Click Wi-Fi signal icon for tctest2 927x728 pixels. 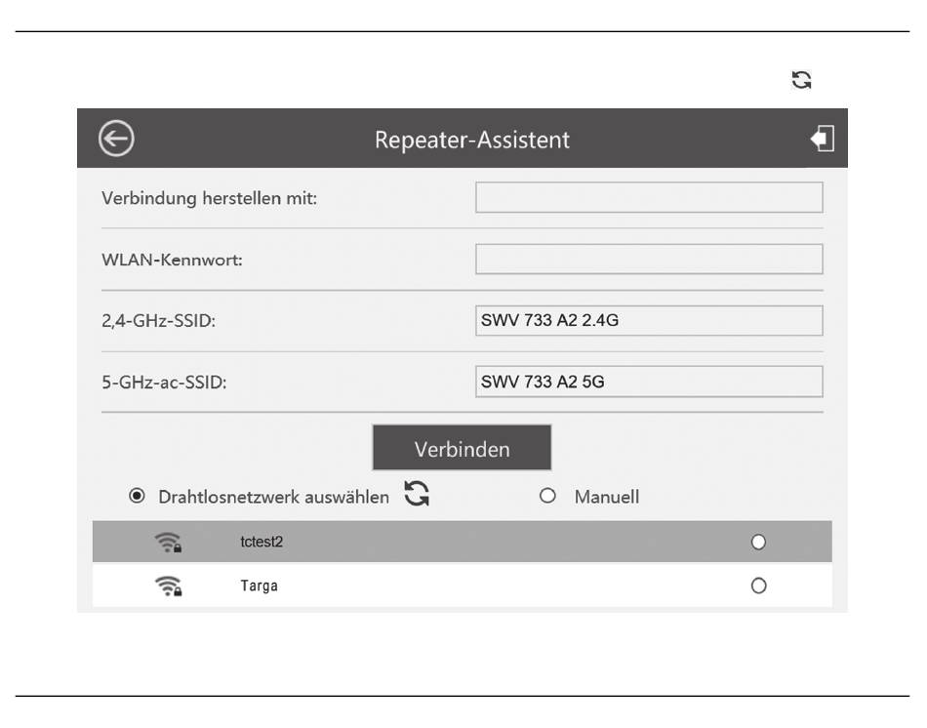pos(169,543)
